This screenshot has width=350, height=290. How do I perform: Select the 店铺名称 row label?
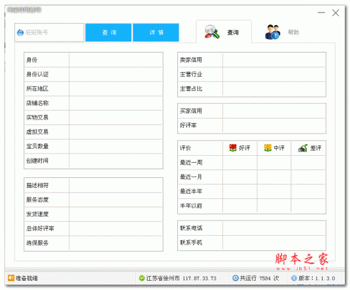37,103
